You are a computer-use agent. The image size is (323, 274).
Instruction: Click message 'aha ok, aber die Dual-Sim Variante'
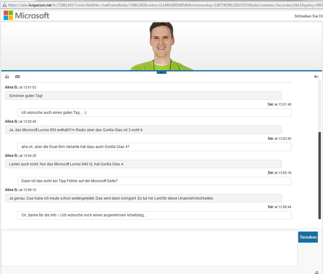[x=154, y=147]
